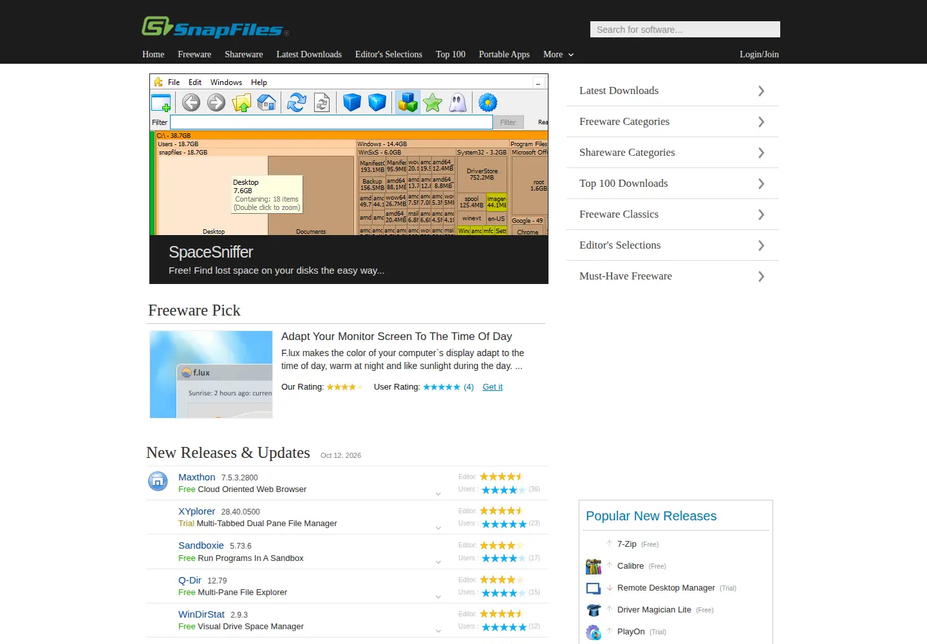
Task: Click the Popular New Releases heading
Action: [651, 516]
